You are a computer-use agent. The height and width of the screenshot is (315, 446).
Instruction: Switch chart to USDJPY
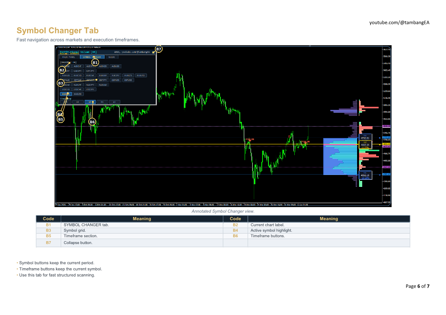(90, 89)
